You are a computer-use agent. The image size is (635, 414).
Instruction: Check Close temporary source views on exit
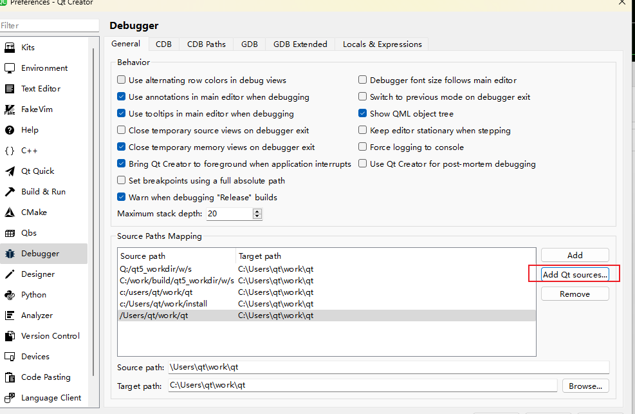click(x=121, y=130)
